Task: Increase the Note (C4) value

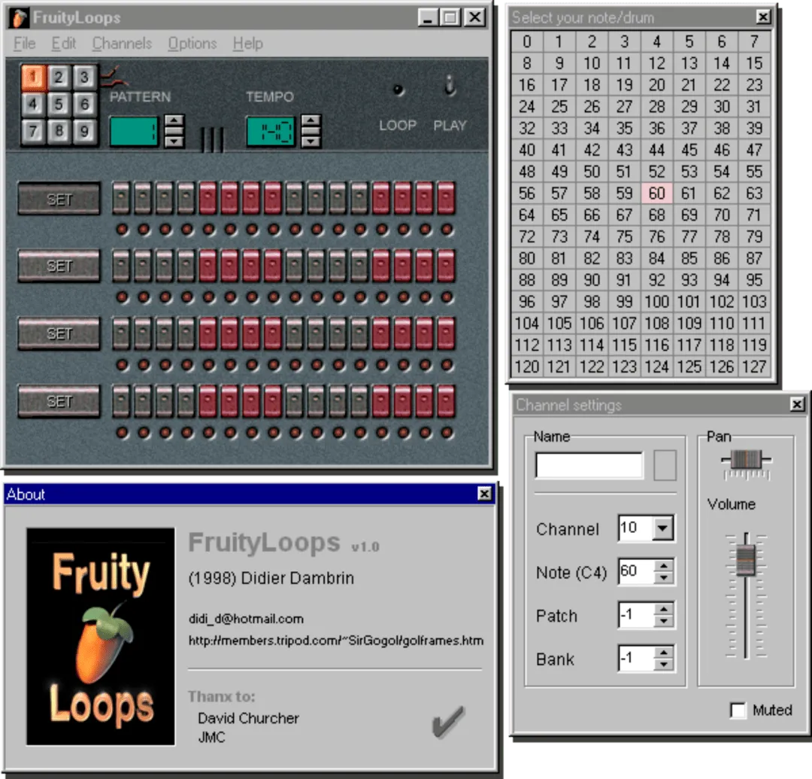Action: pos(663,566)
